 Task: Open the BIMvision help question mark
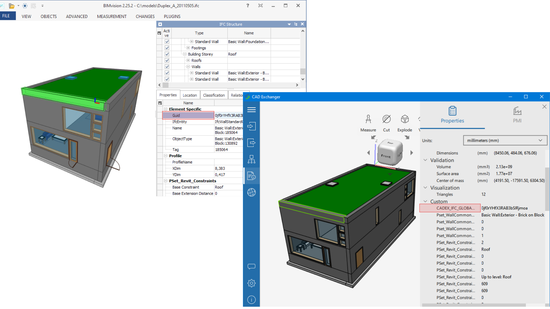click(247, 5)
